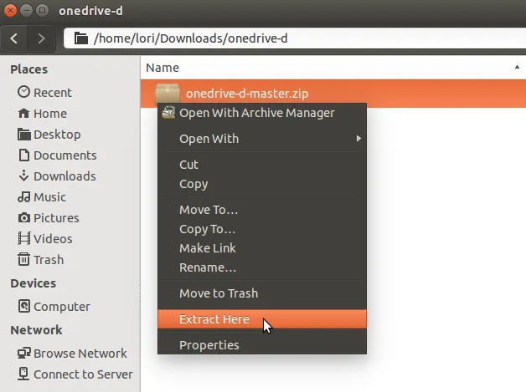Click Extract Here in the context menu
The width and height of the screenshot is (526, 392).
[262, 319]
